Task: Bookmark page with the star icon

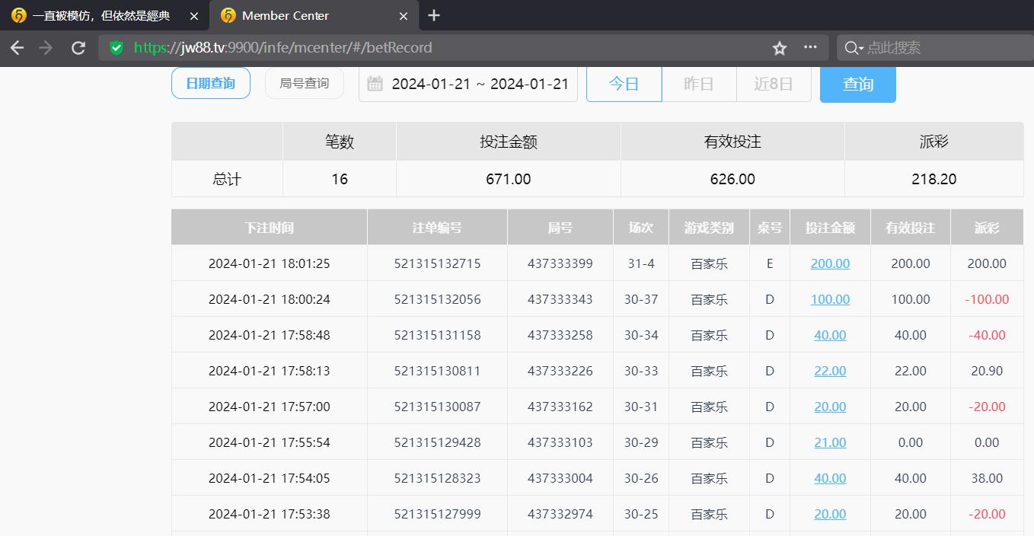Action: pyautogui.click(x=779, y=48)
